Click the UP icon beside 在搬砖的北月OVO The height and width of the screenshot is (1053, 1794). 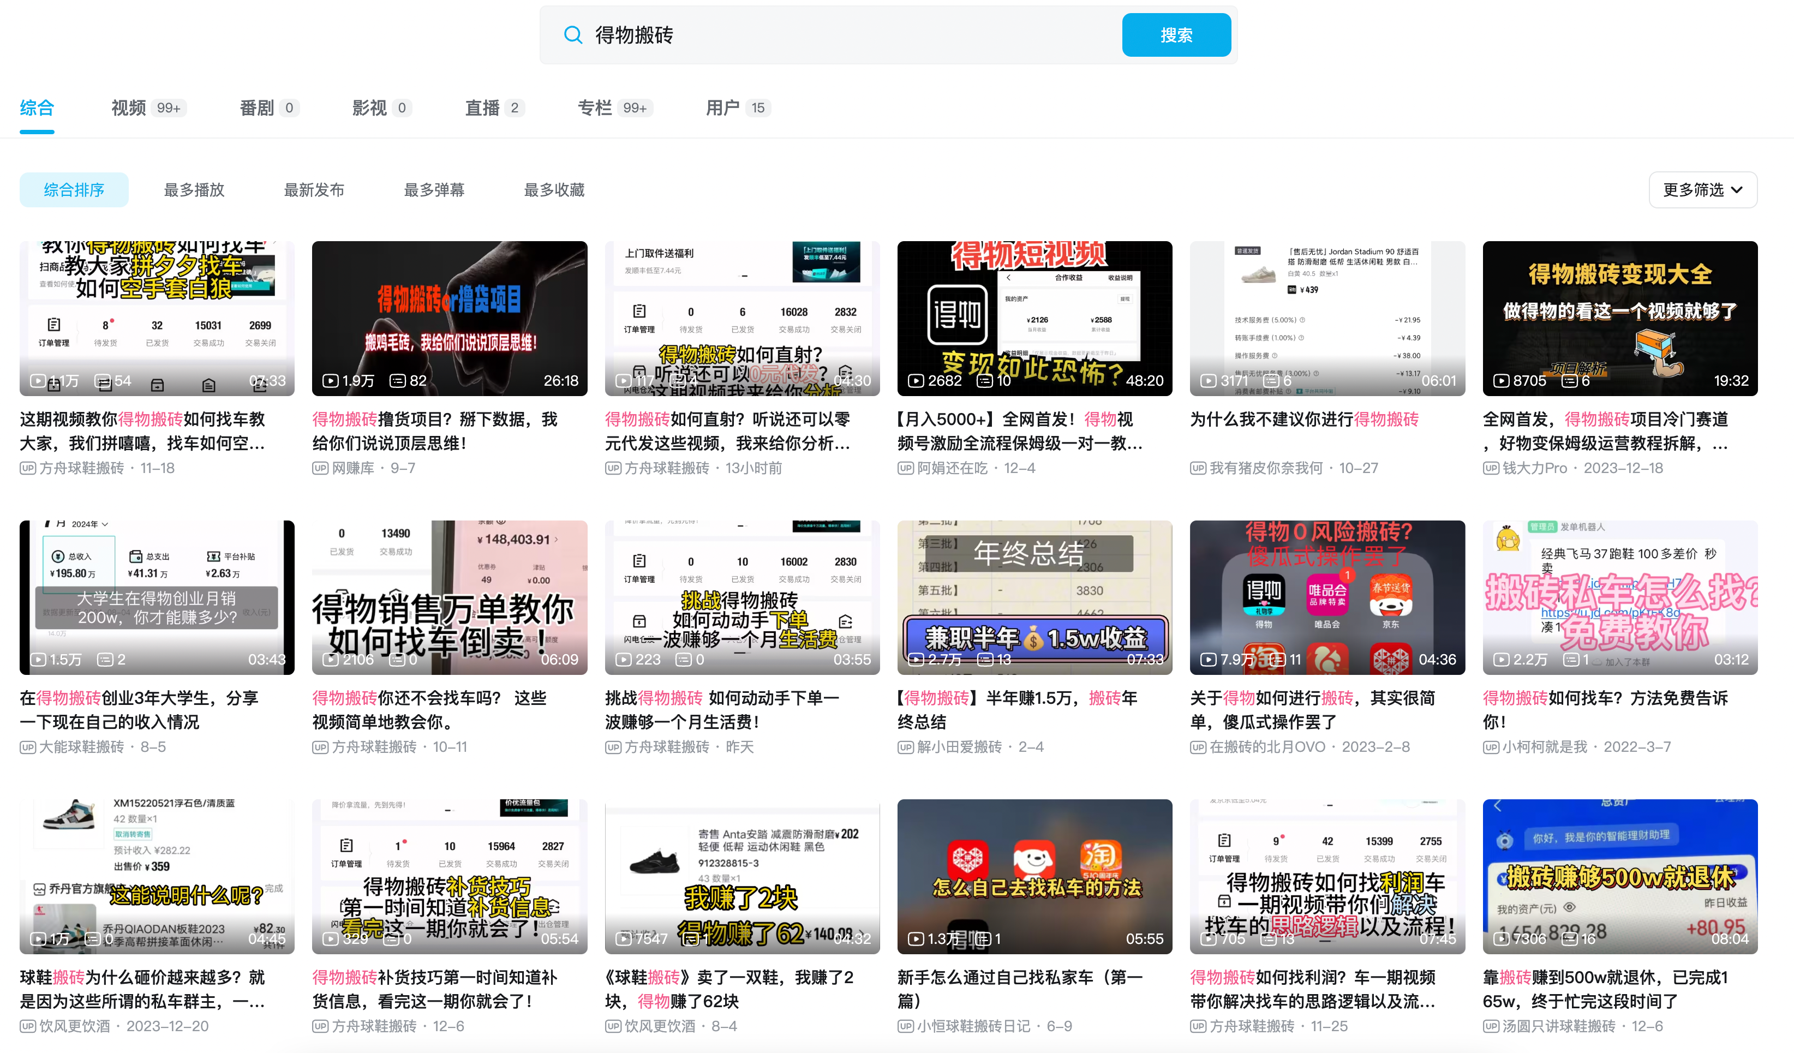[1198, 747]
